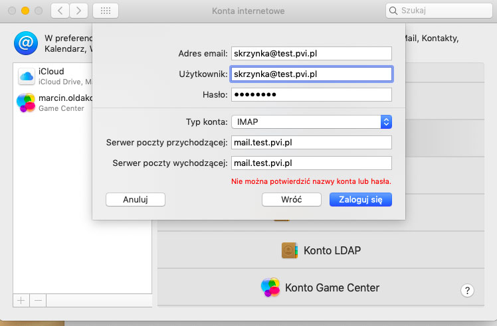Click the Adres email label
The image size is (497, 326).
(x=203, y=54)
